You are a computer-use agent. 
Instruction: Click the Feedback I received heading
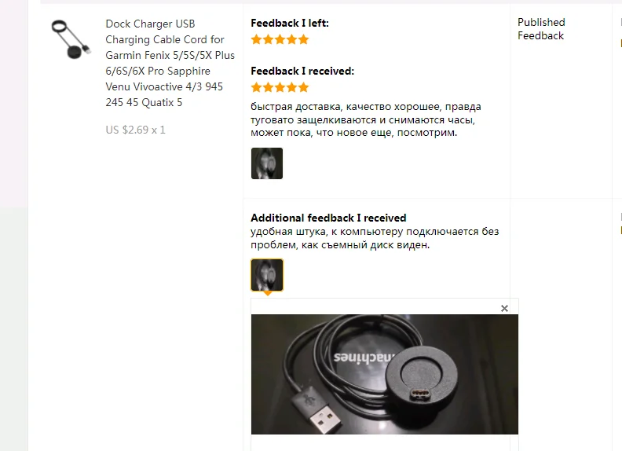(302, 71)
